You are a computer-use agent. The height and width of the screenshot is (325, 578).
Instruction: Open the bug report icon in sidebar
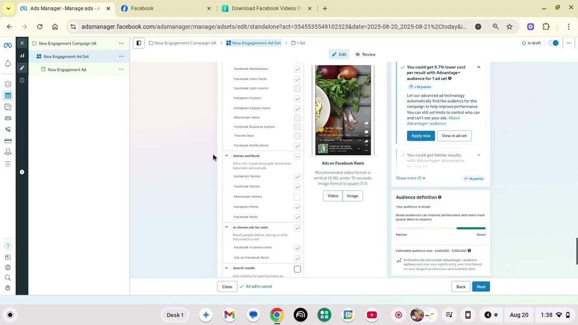pyautogui.click(x=8, y=288)
